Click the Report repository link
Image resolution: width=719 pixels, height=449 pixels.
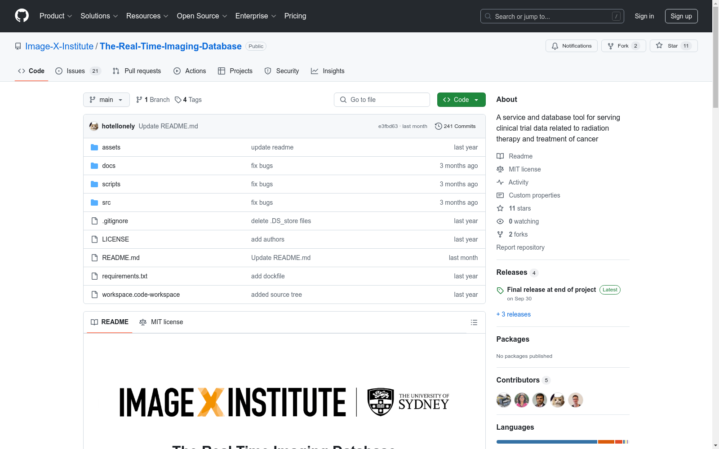coord(520,247)
